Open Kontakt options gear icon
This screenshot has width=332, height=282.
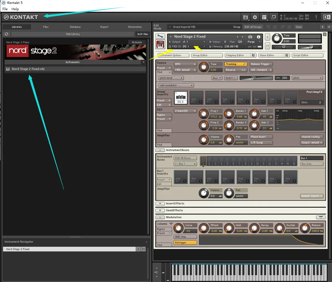coord(255,17)
